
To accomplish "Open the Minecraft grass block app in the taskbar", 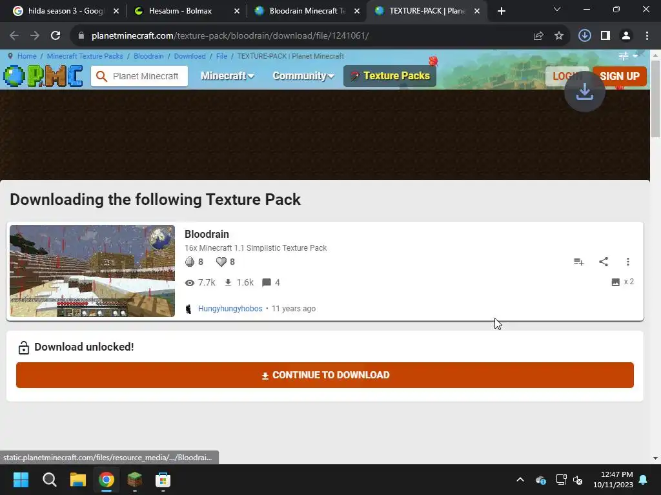I will click(135, 480).
